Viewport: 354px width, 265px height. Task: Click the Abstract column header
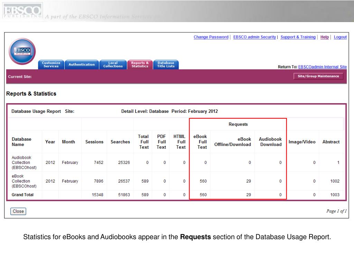coord(331,142)
